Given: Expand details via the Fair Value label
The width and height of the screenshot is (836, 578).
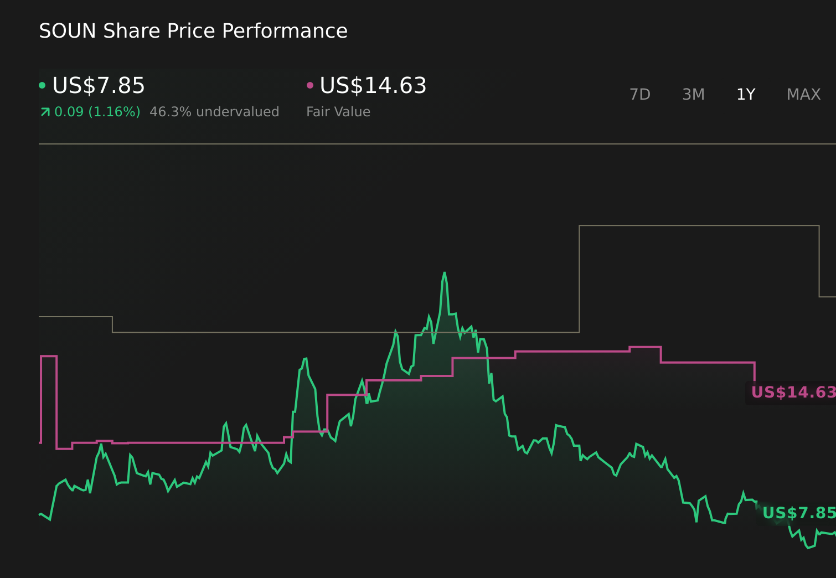Looking at the screenshot, I should (x=338, y=111).
